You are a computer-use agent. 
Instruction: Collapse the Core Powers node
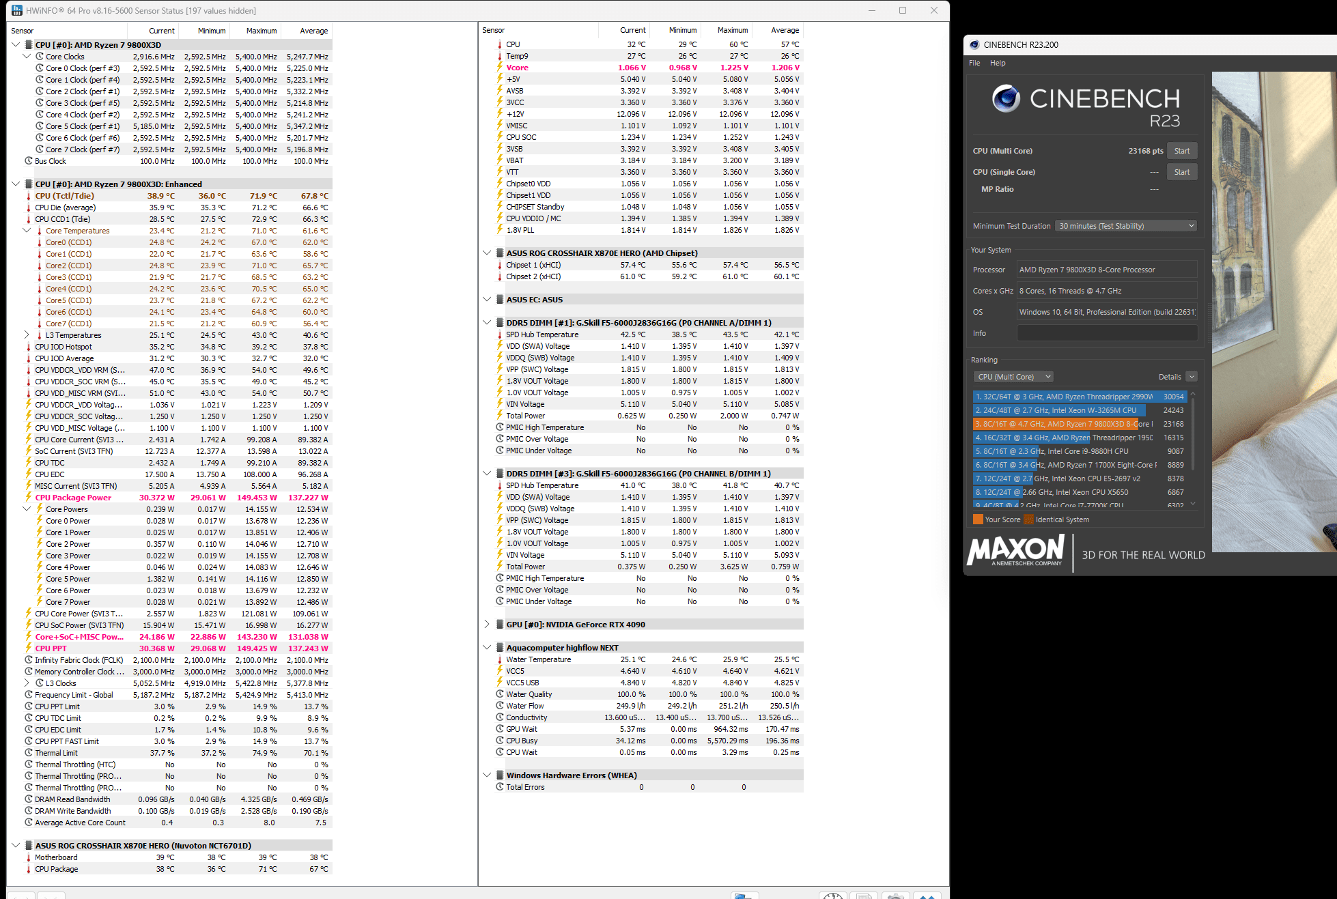[x=27, y=509]
